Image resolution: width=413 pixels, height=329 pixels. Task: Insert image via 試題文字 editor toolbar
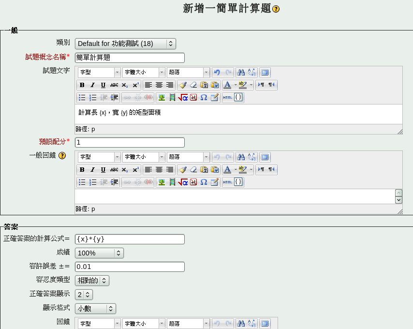(162, 98)
